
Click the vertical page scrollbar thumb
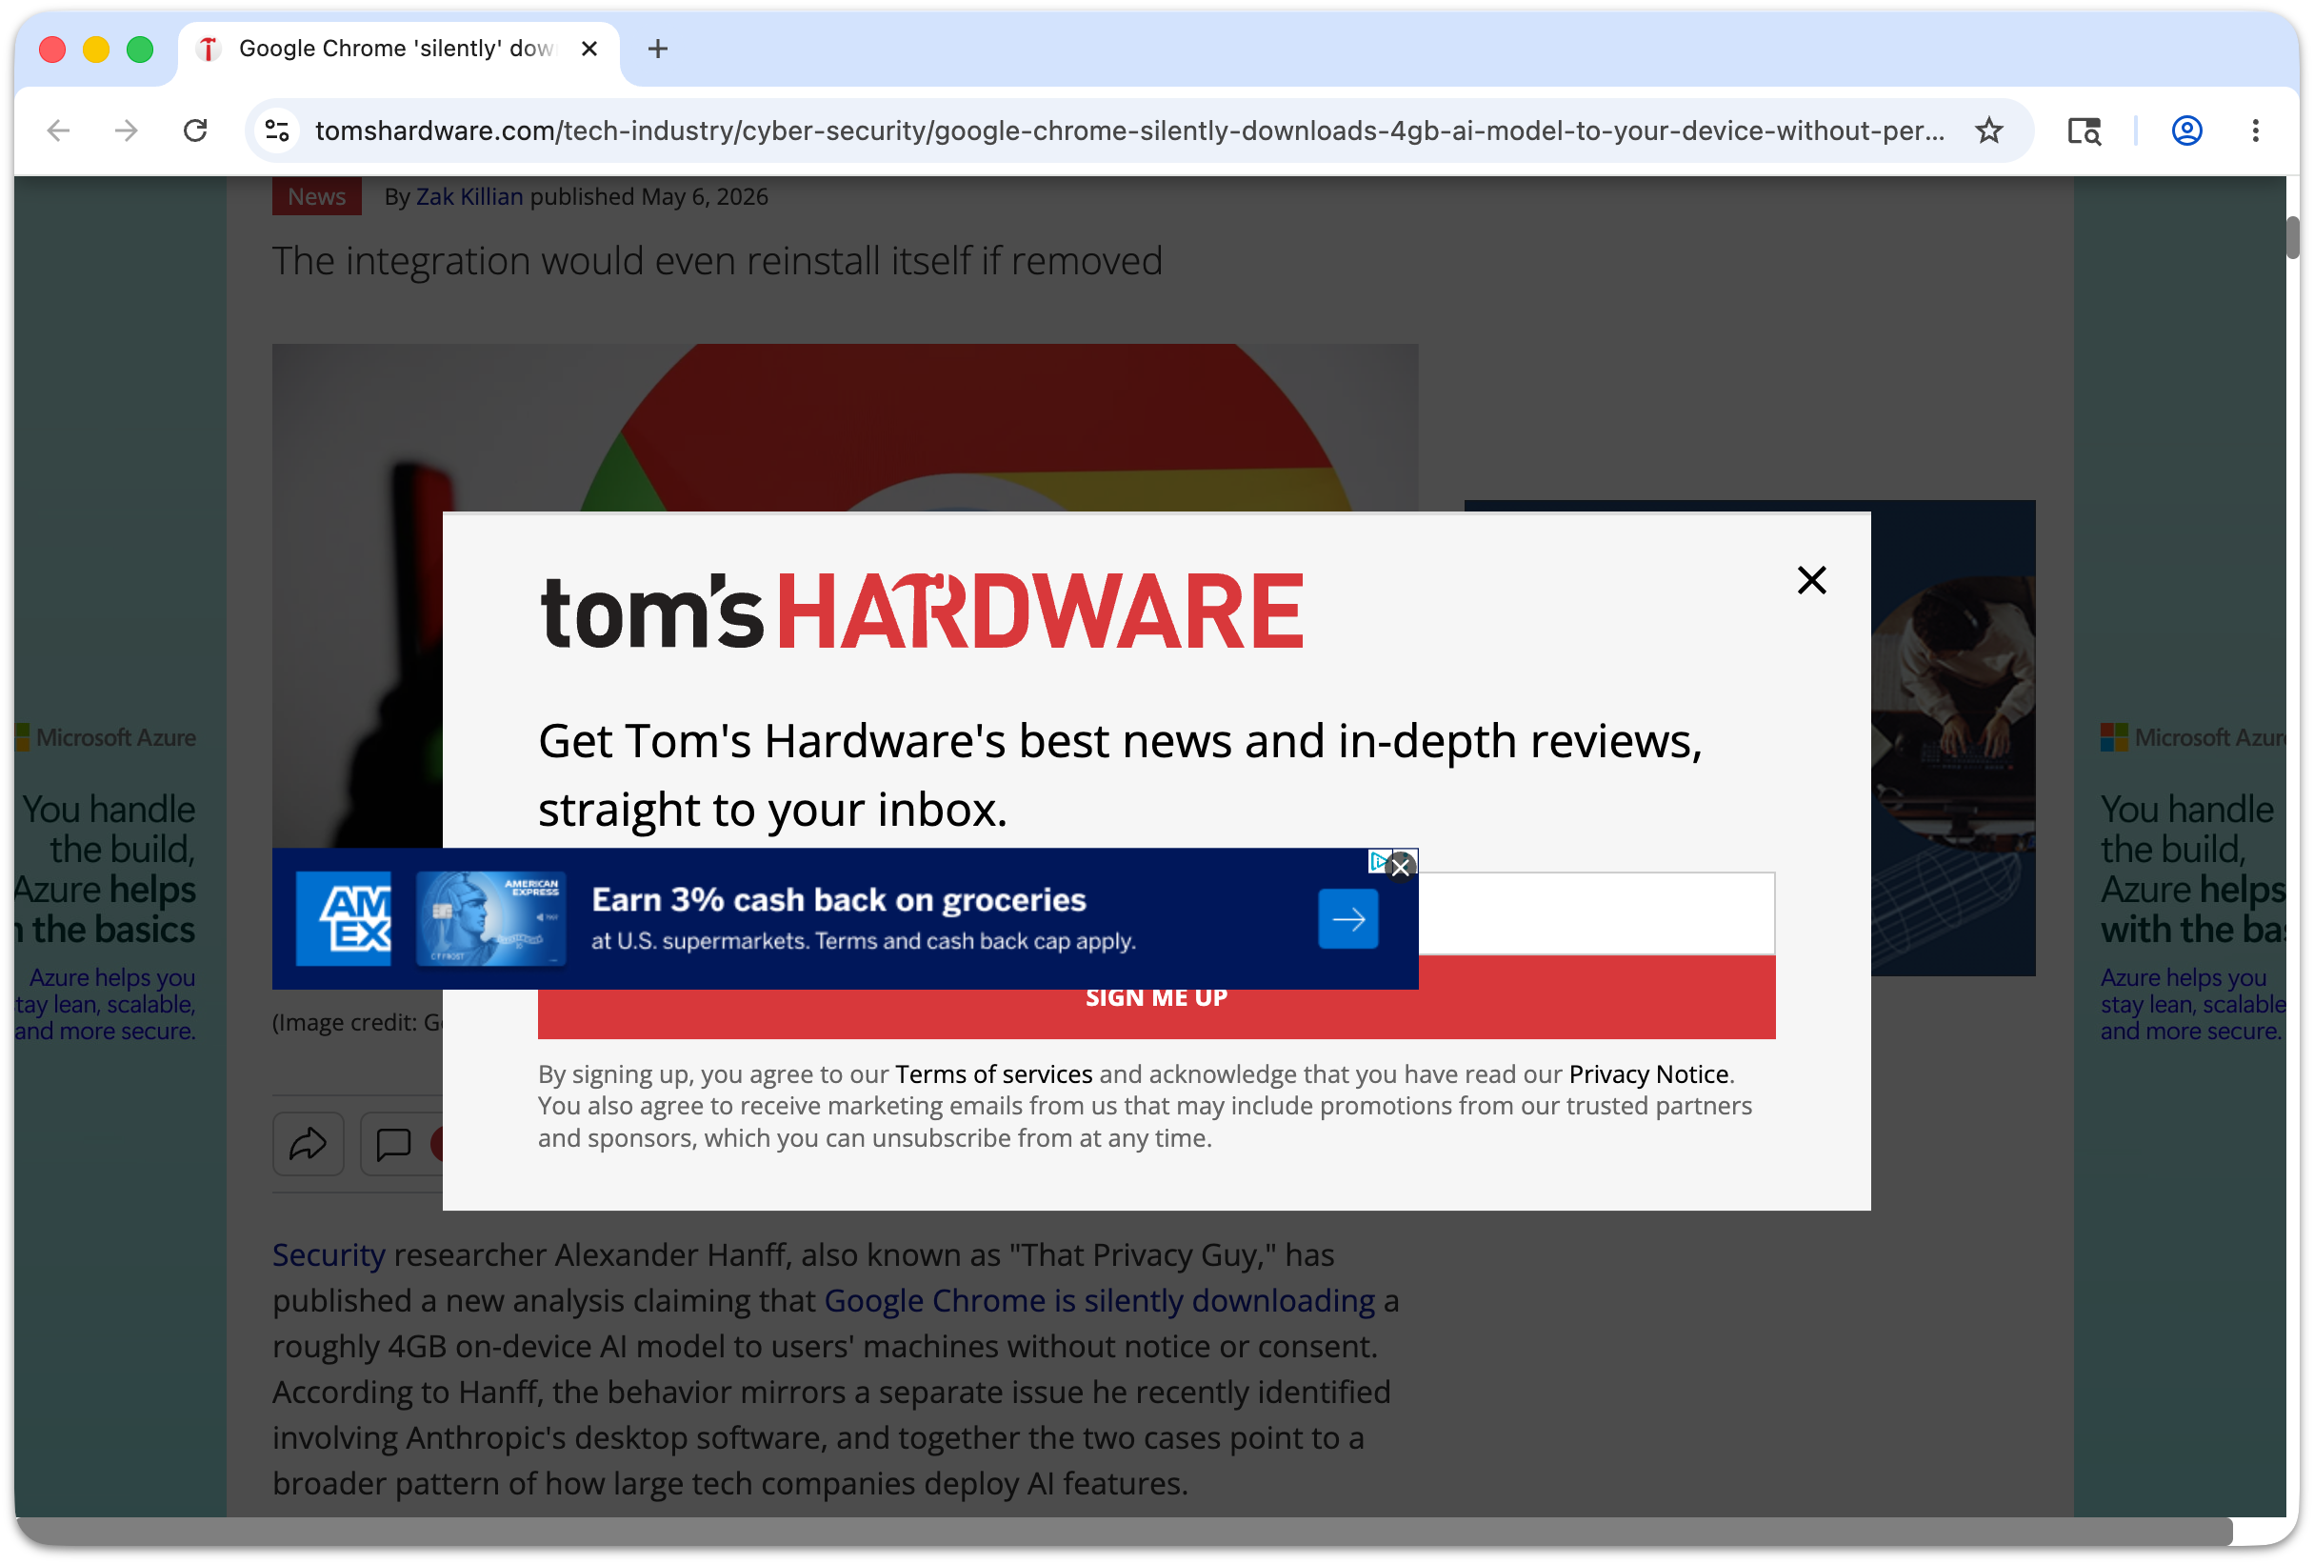[x=2292, y=237]
